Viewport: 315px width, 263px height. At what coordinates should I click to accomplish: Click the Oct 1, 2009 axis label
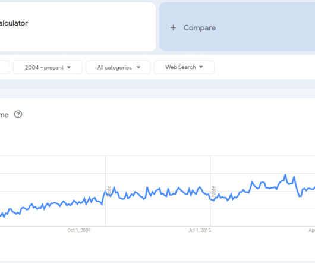click(79, 230)
